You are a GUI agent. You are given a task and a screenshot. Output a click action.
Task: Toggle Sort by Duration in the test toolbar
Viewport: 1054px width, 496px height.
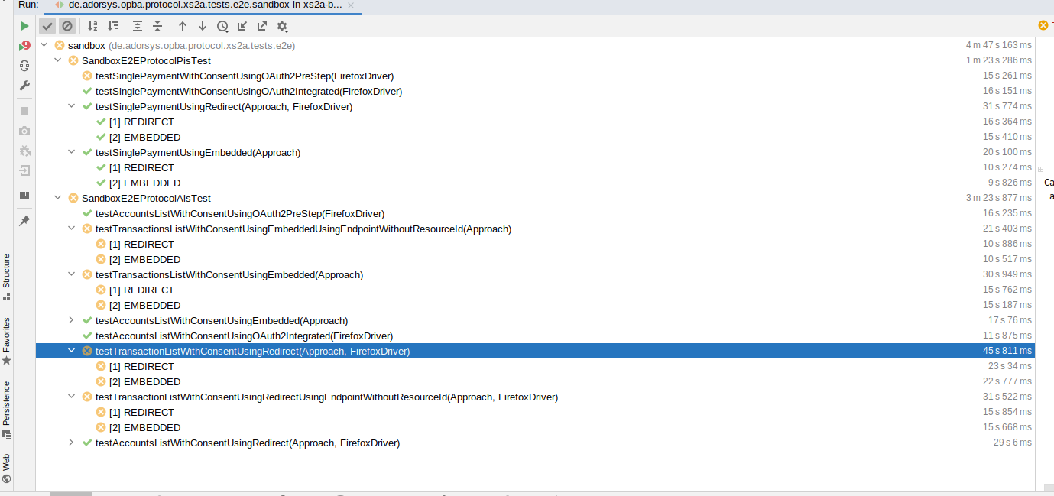click(x=112, y=26)
